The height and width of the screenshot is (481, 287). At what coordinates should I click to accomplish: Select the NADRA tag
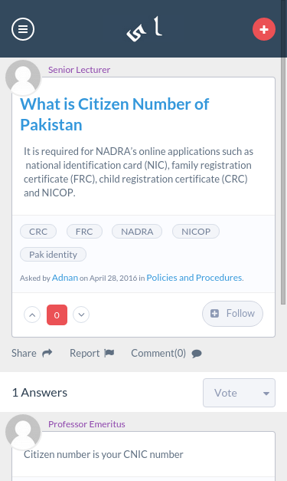click(137, 232)
